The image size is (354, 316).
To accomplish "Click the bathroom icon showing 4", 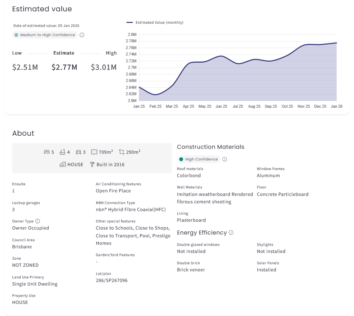I will [x=62, y=152].
